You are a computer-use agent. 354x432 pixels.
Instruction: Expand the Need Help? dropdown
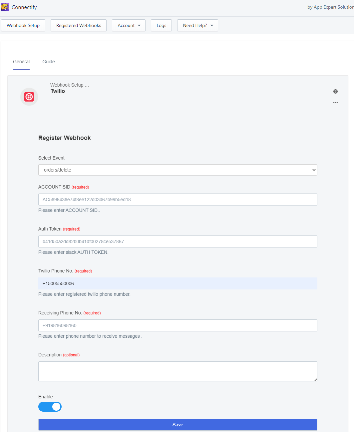[197, 25]
